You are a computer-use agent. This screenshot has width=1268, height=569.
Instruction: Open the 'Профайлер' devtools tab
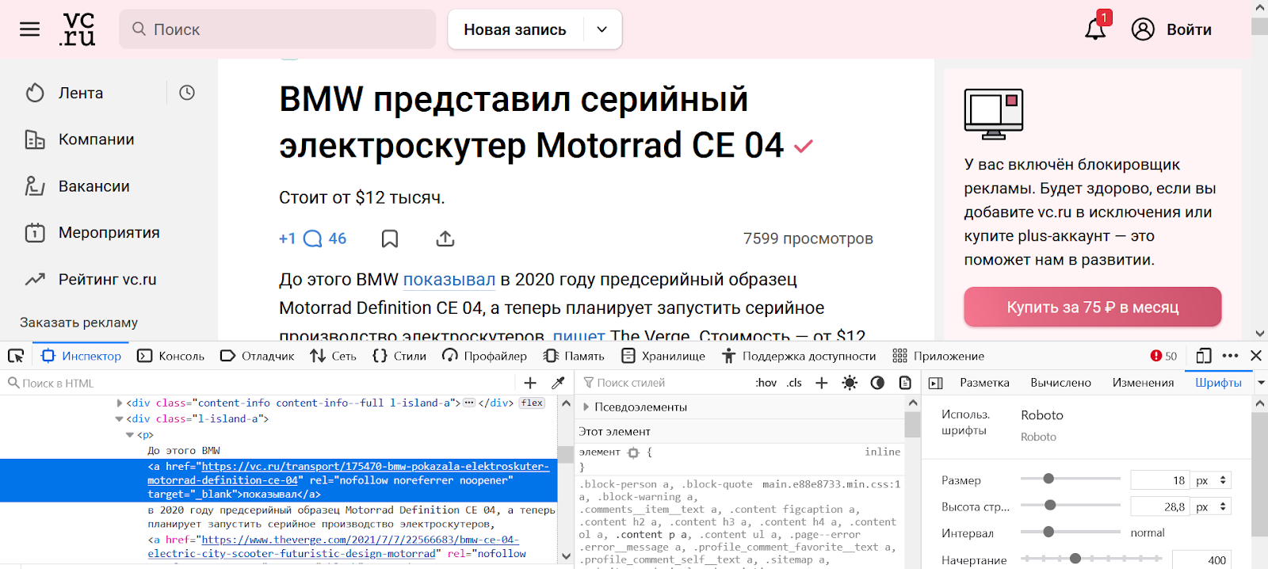[x=485, y=356]
